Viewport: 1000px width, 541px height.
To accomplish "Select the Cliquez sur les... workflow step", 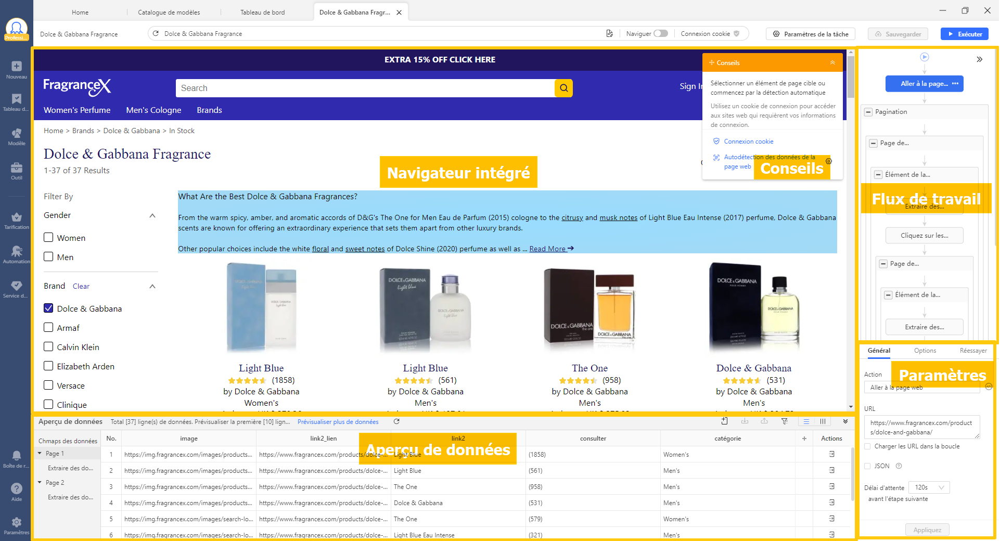I will [x=925, y=236].
